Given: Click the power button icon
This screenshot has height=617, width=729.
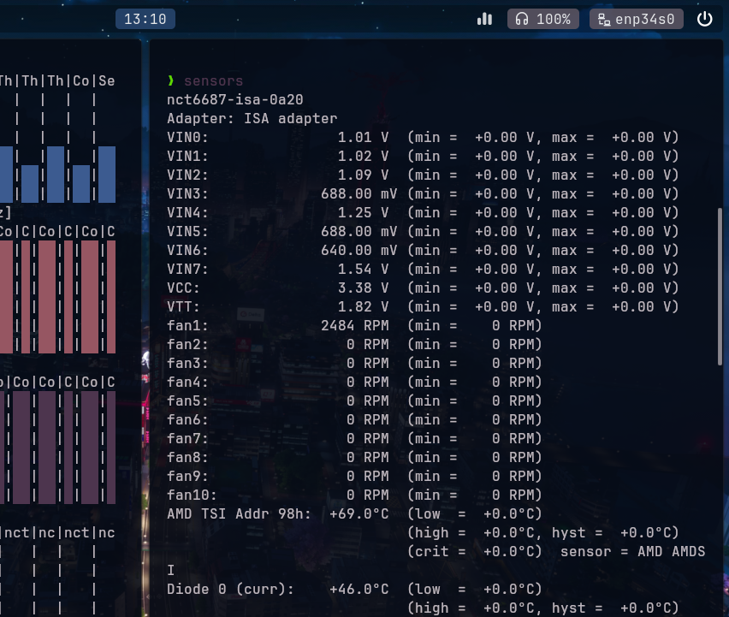Looking at the screenshot, I should (704, 19).
